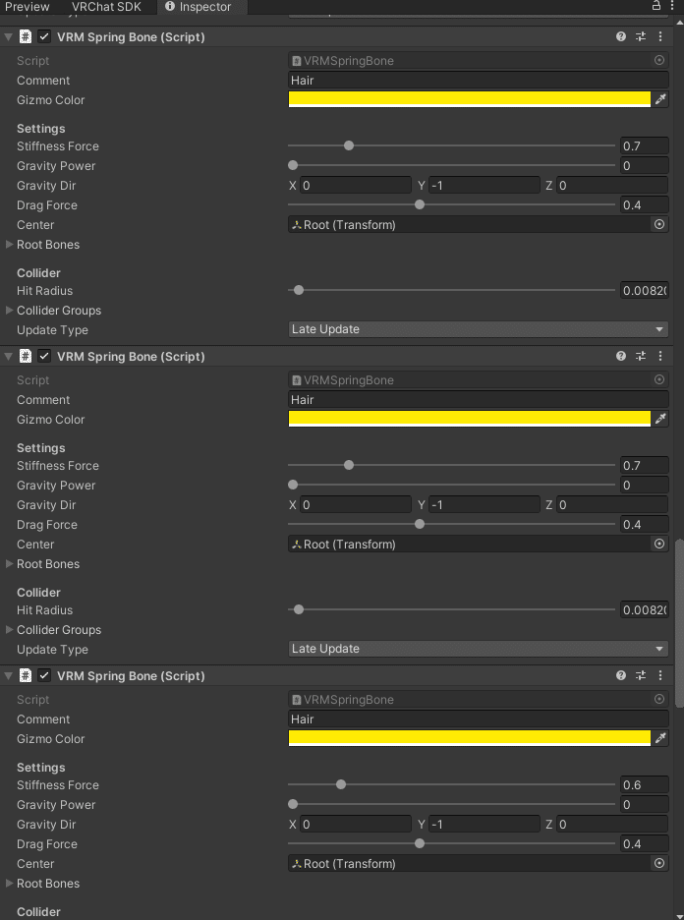Open the yellow Gizmo Color swatch in the second component

(x=469, y=419)
